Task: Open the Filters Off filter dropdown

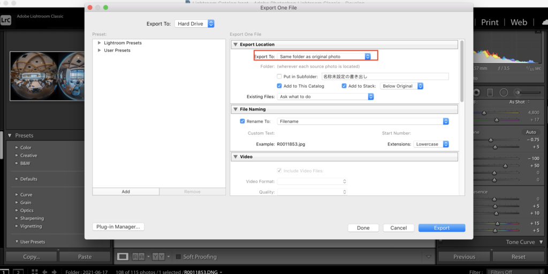Action: tap(515, 271)
